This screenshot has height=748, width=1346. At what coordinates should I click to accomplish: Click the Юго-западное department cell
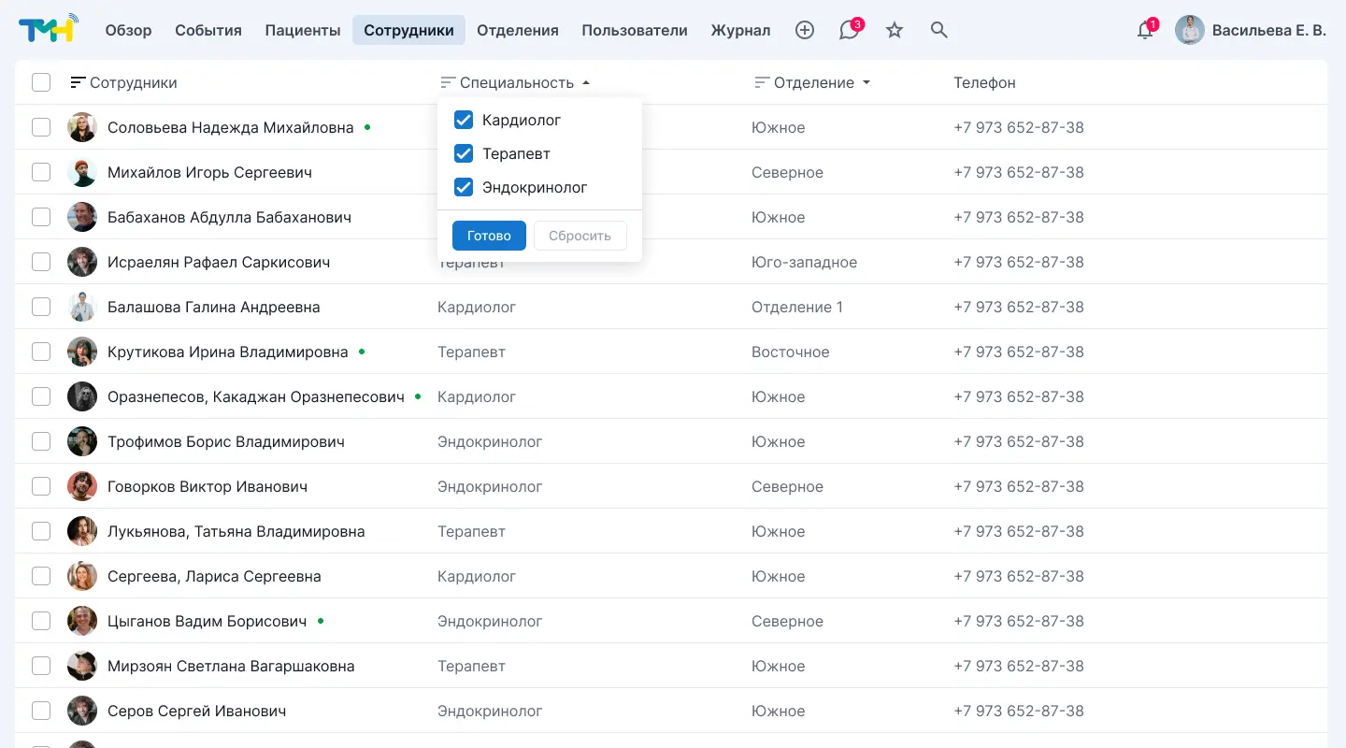804,262
